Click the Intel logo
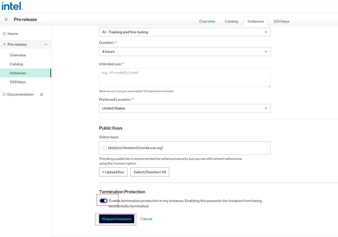Screen dimensions: 338x237 click(x=12, y=6)
